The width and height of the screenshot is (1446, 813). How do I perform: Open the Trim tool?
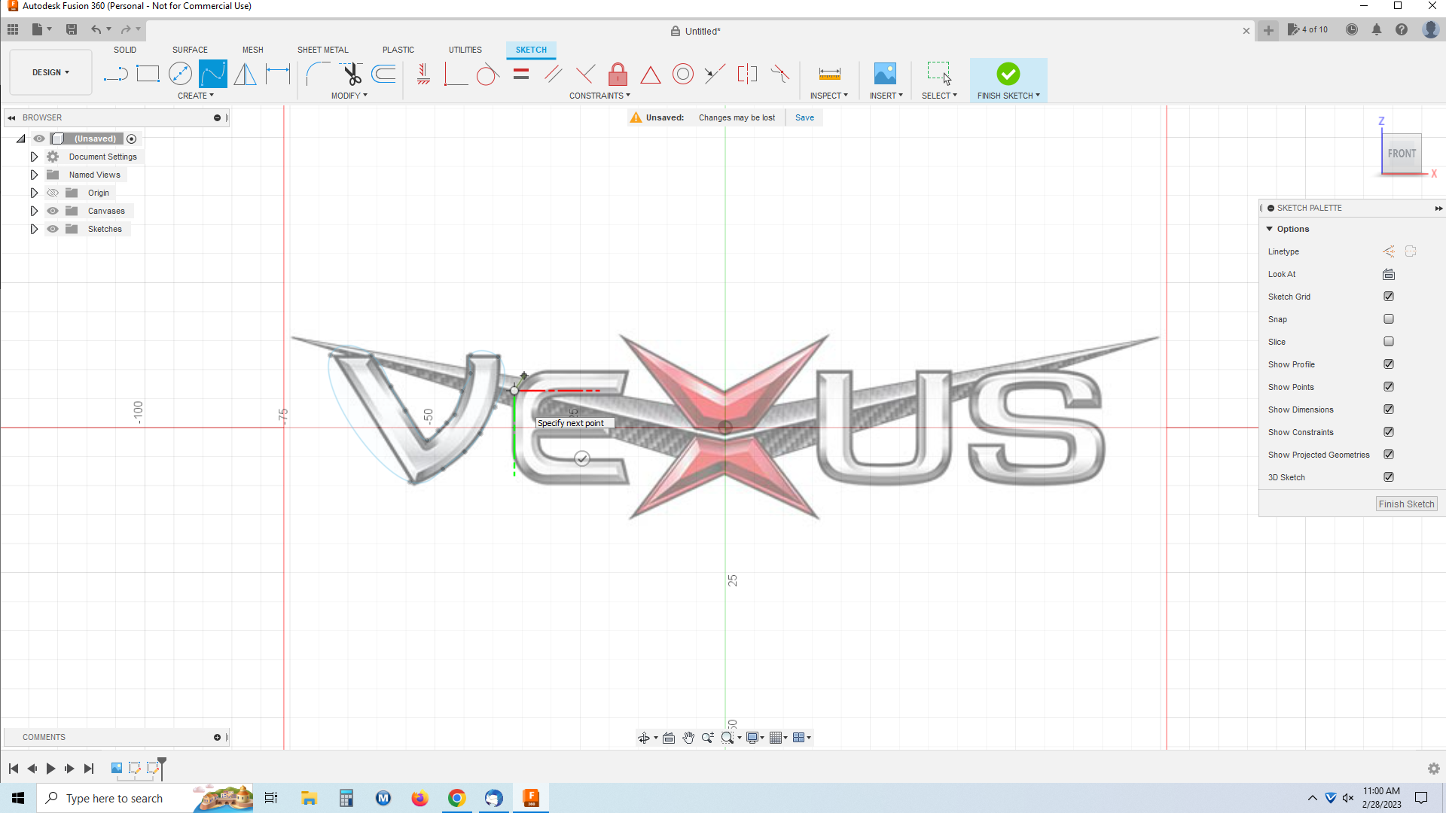tap(352, 74)
